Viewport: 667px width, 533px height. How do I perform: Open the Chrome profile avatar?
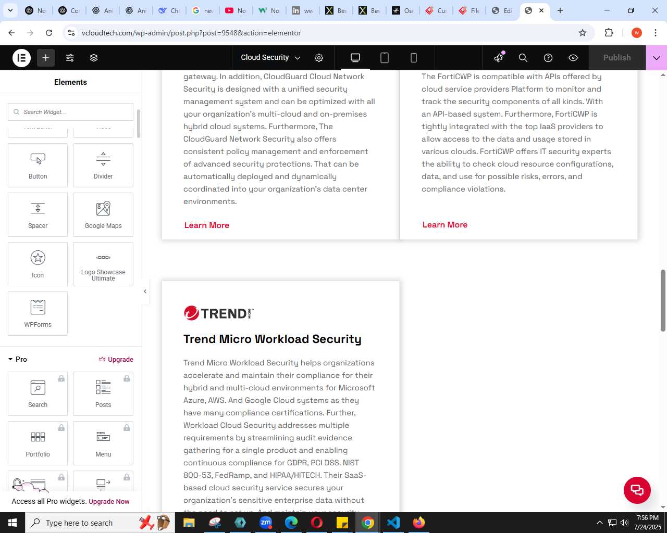tap(637, 33)
